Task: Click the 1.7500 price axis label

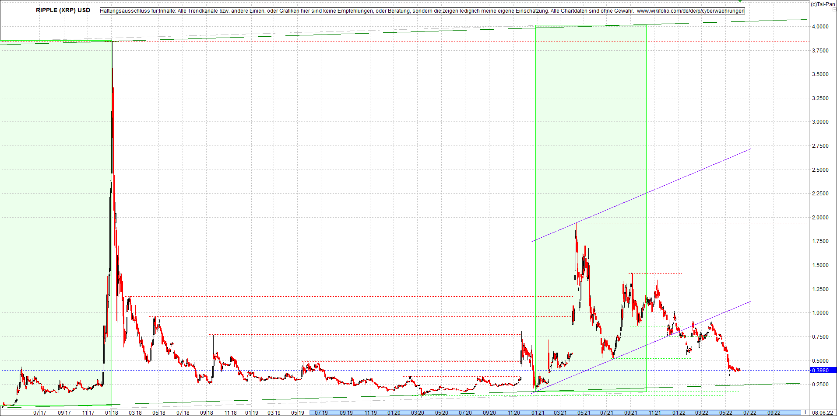Action: (x=820, y=241)
